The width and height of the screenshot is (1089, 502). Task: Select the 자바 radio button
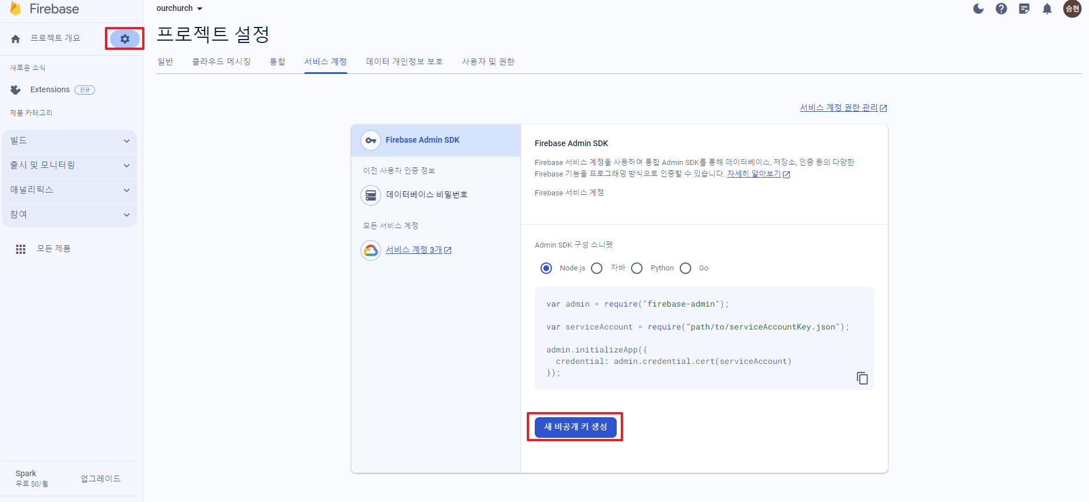click(x=597, y=268)
